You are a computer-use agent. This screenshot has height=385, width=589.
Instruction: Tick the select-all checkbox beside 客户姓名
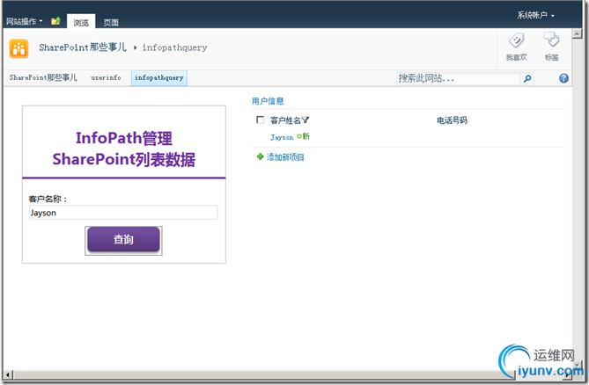click(x=260, y=120)
